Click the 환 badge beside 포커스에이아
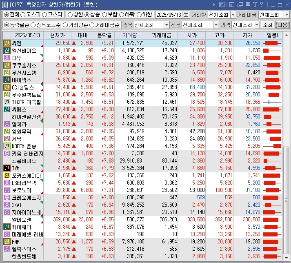This screenshot has height=263, width=291. (x=7, y=176)
